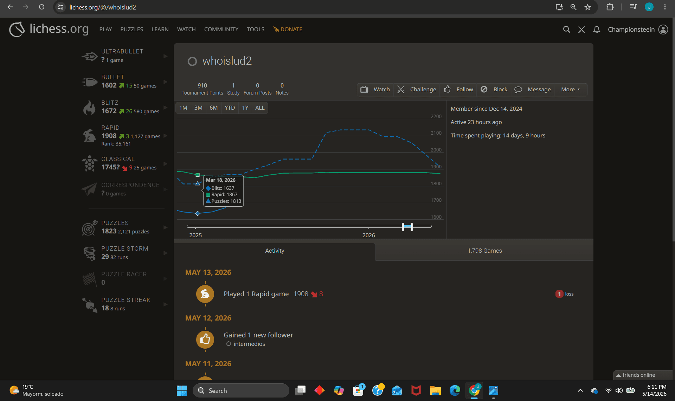Click the Classical turtle icon

tap(90, 163)
